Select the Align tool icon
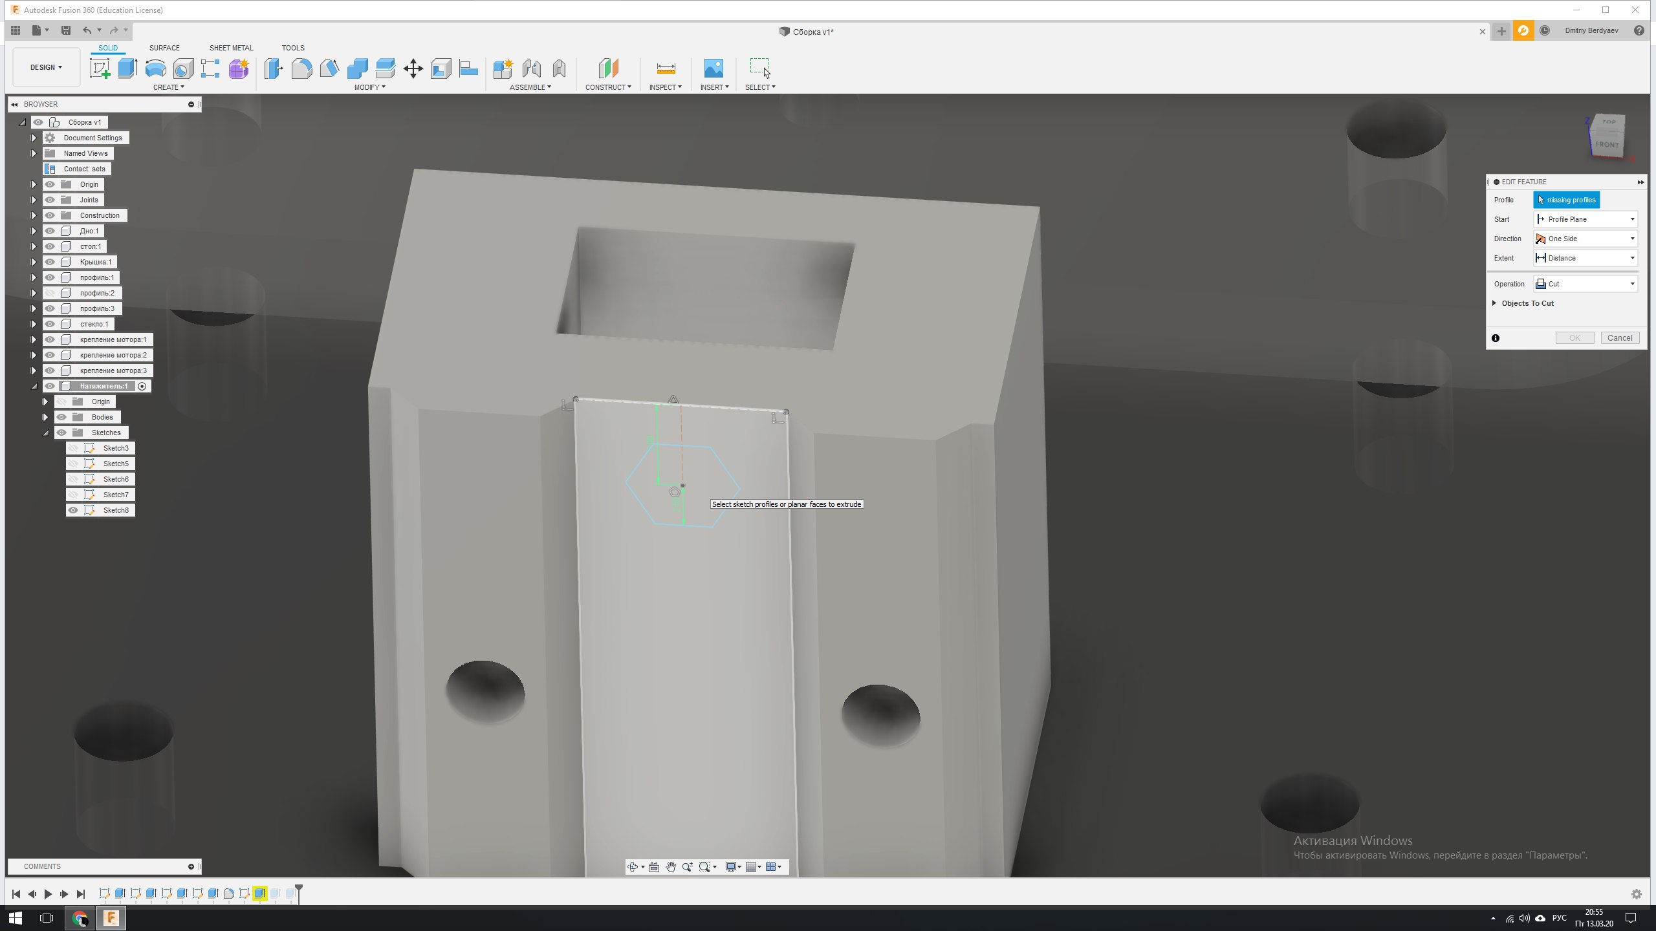1656x931 pixels. 468,68
